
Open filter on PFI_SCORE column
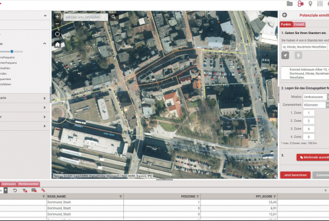pyautogui.click(x=274, y=197)
